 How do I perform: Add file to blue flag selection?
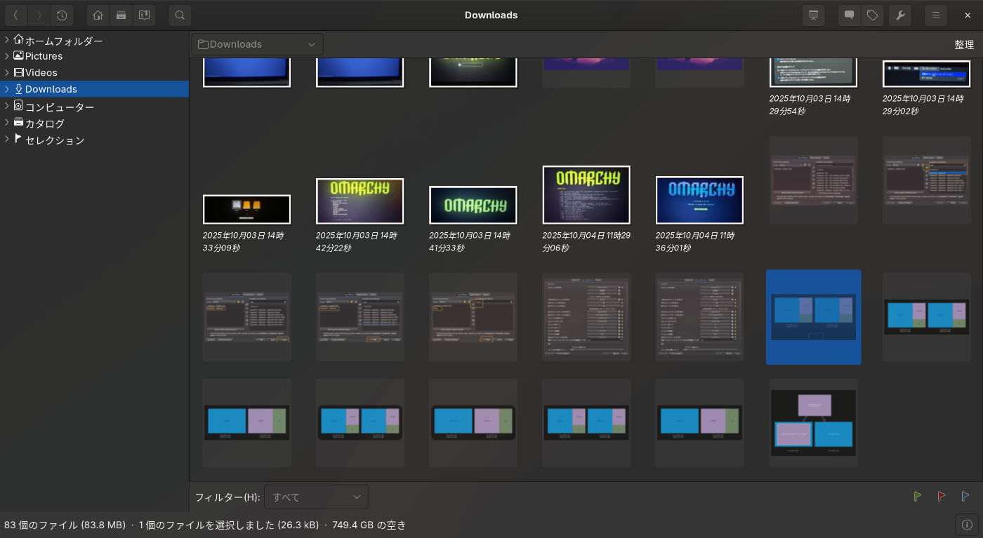pos(965,497)
